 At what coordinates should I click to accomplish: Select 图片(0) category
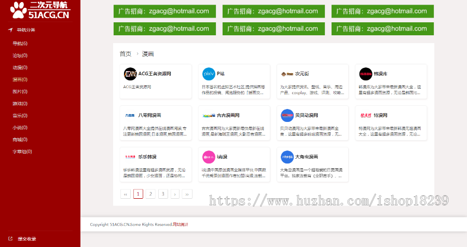20,91
